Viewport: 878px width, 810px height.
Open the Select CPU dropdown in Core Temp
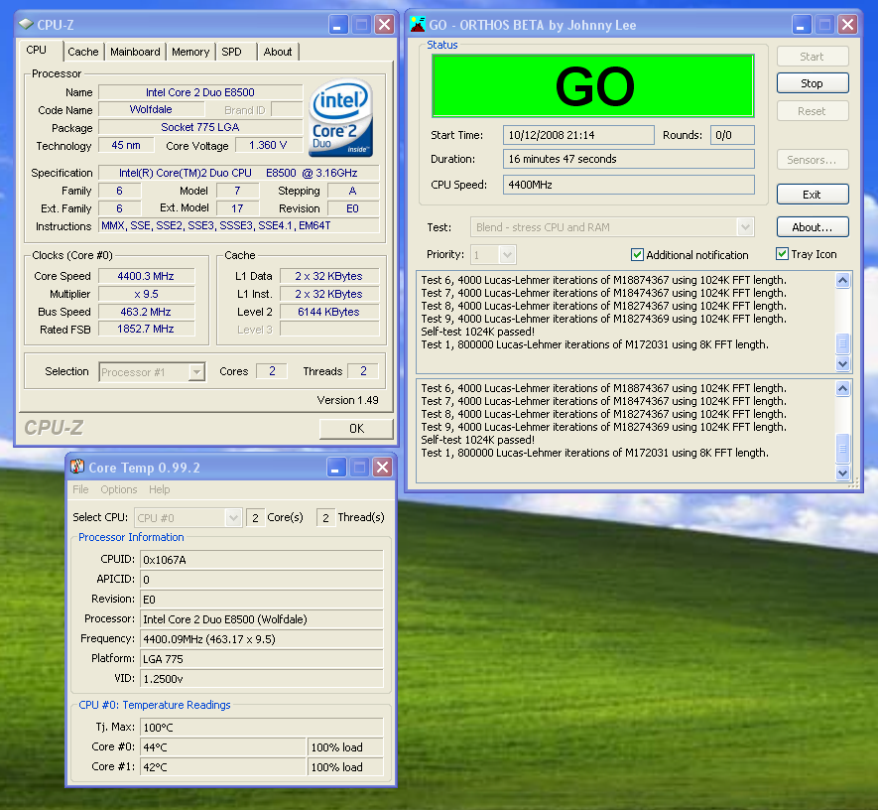click(x=233, y=517)
